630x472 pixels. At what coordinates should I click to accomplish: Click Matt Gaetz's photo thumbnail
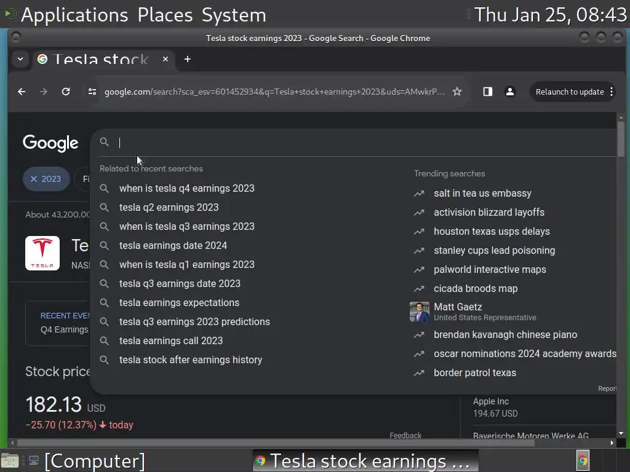(x=419, y=312)
